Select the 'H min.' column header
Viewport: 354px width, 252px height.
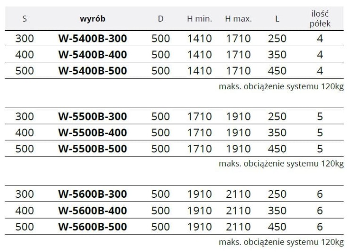[x=199, y=19]
